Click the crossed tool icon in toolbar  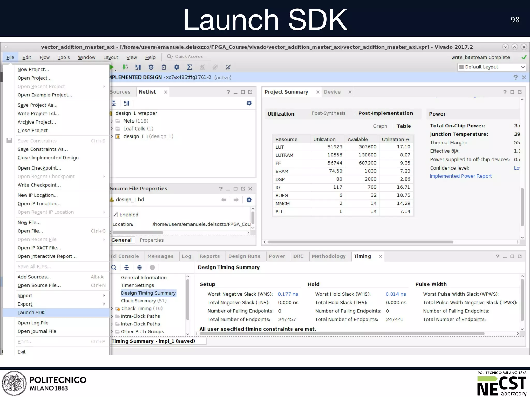point(228,67)
